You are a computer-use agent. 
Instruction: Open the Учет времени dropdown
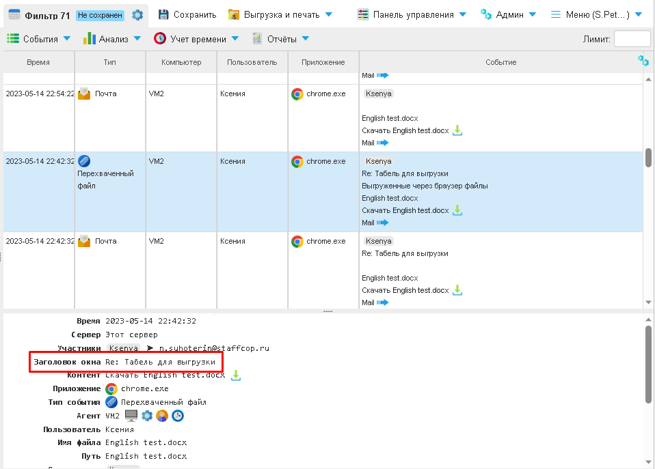pyautogui.click(x=196, y=39)
